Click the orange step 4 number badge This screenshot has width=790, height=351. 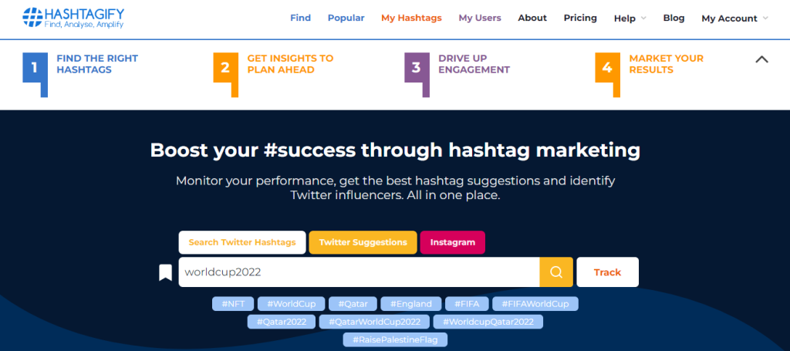pyautogui.click(x=608, y=68)
